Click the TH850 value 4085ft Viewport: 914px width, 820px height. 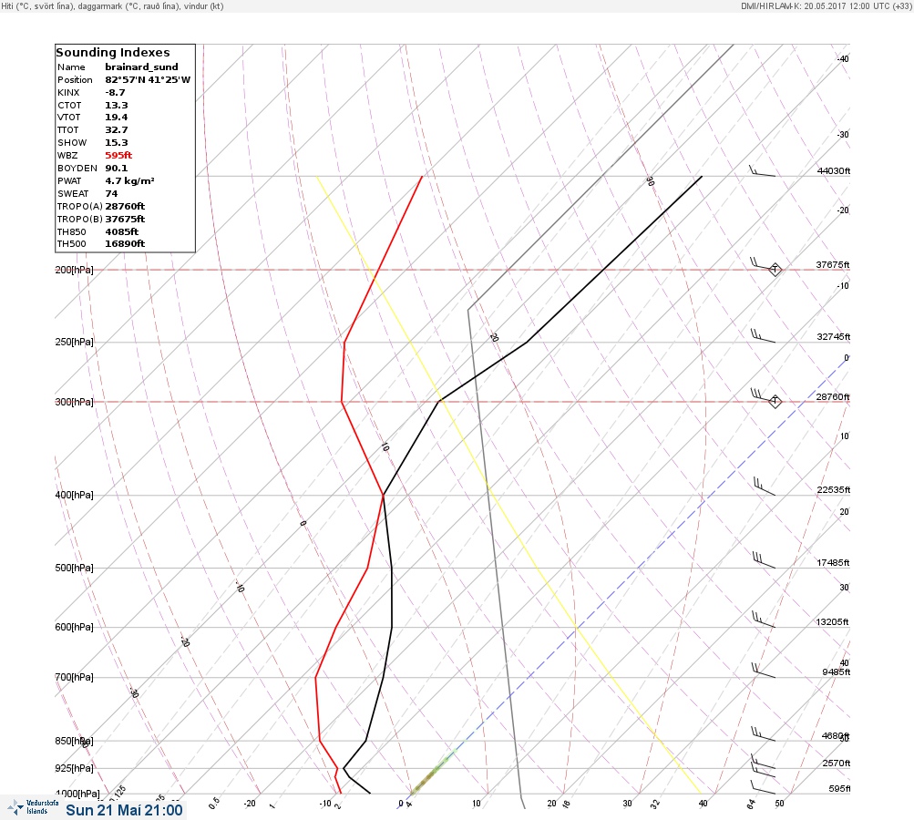[x=122, y=232]
